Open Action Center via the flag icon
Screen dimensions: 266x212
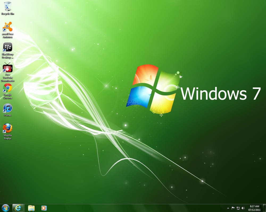tap(233, 208)
